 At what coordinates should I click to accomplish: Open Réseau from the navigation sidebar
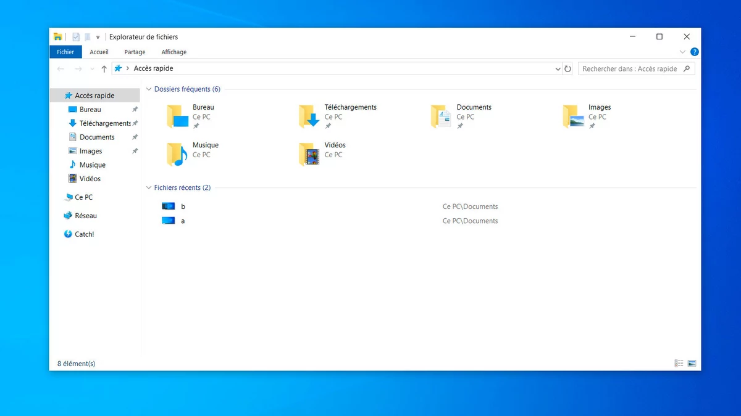point(86,216)
